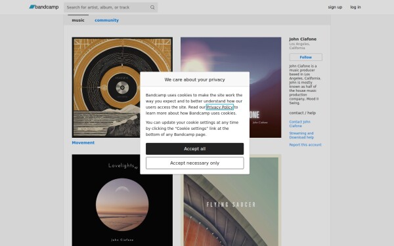This screenshot has height=246, width=394.
Task: Open the Lovelights EP album cover
Action: coord(122,200)
